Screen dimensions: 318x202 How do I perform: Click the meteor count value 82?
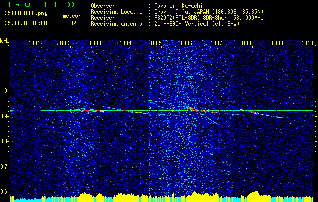73,23
